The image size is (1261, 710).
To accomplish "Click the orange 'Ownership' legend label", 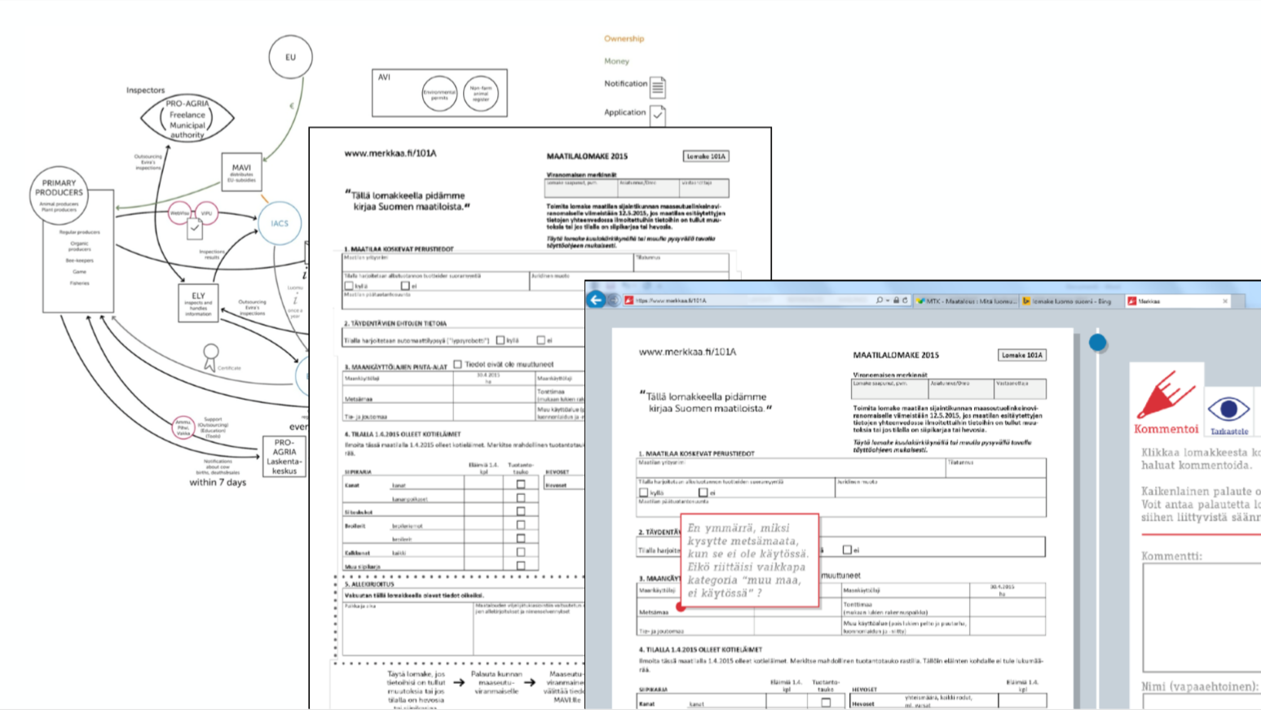I will [624, 38].
